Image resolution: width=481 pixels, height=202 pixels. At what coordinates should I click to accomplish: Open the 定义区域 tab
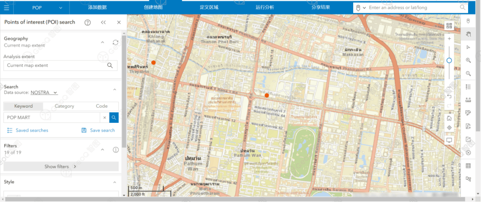point(209,8)
